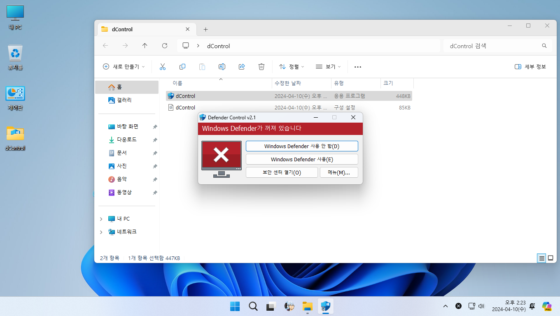Select the dControl 응용 프로그램 file row
560x316 pixels.
(x=289, y=96)
